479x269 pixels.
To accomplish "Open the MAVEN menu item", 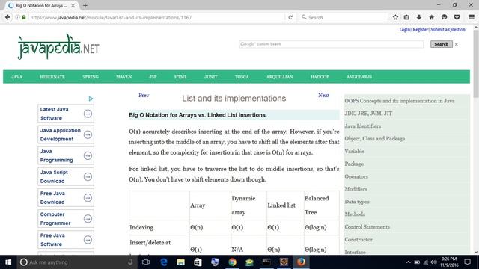I will click(123, 77).
